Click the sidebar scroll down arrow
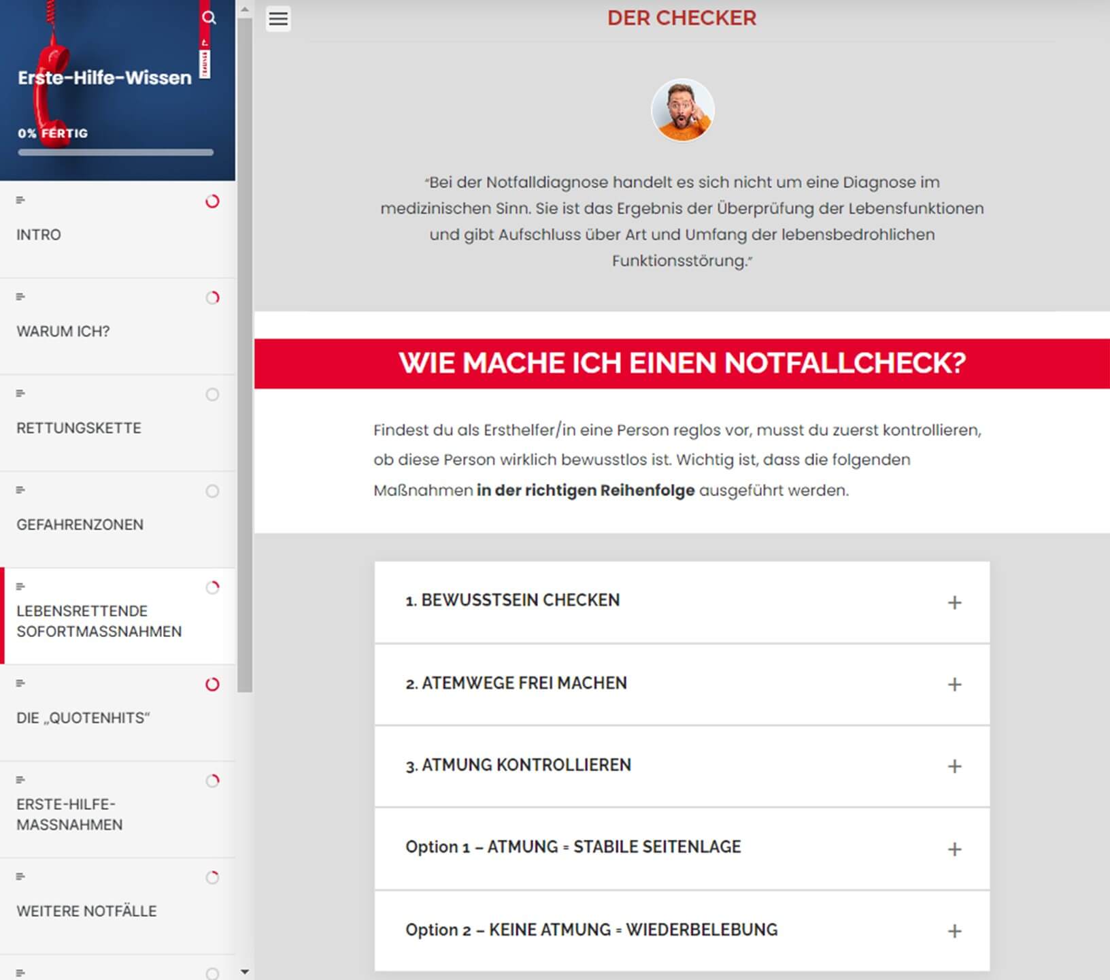Screen dimensions: 1110x980 (x=245, y=972)
